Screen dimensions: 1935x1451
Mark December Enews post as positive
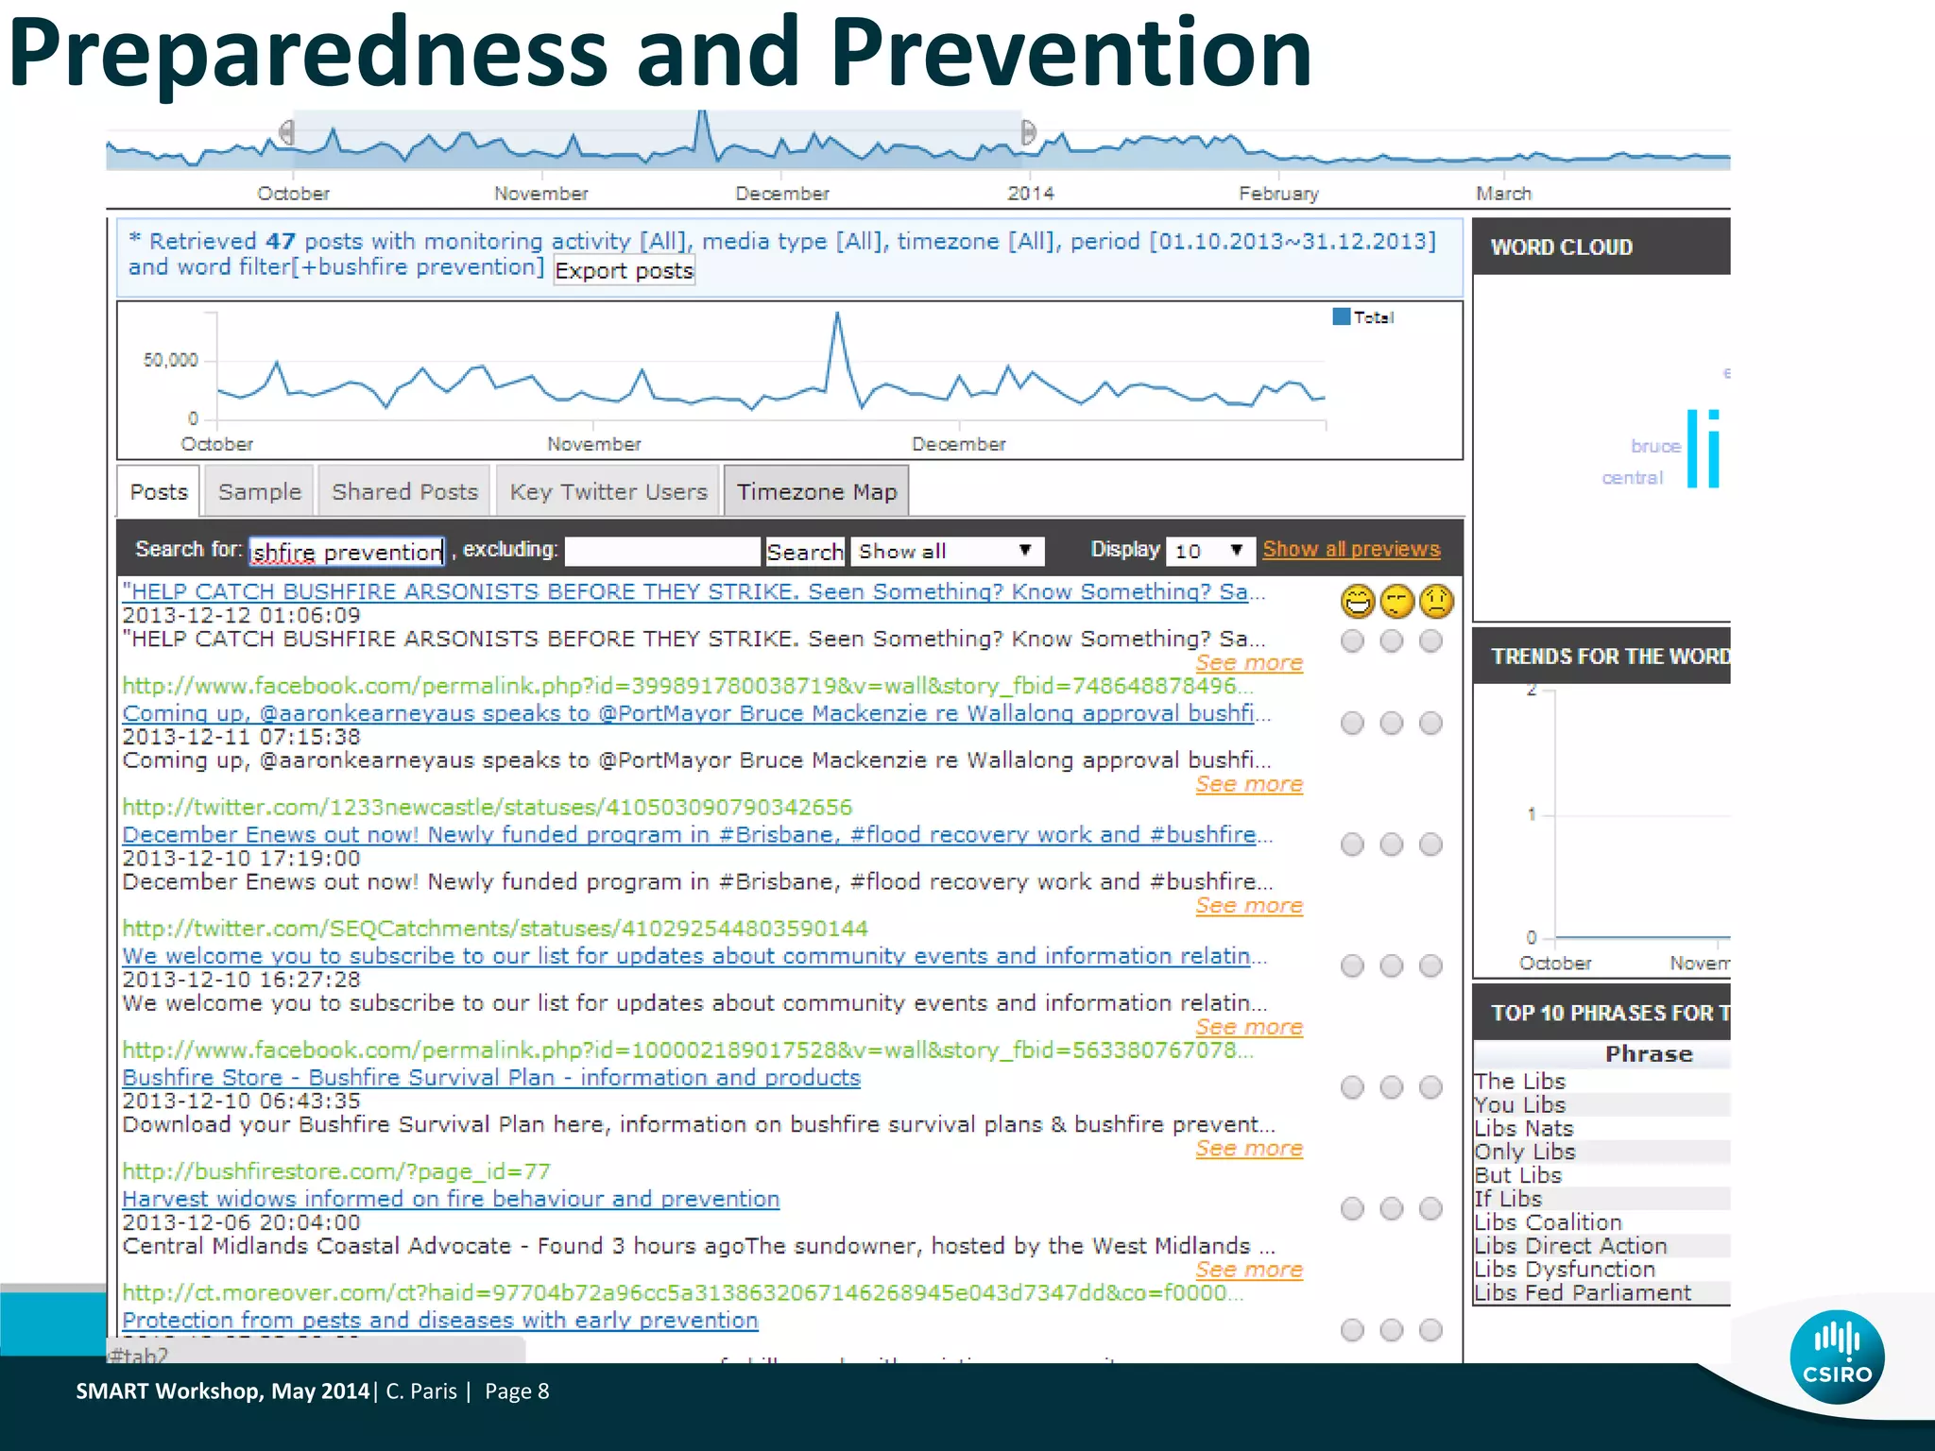1353,845
